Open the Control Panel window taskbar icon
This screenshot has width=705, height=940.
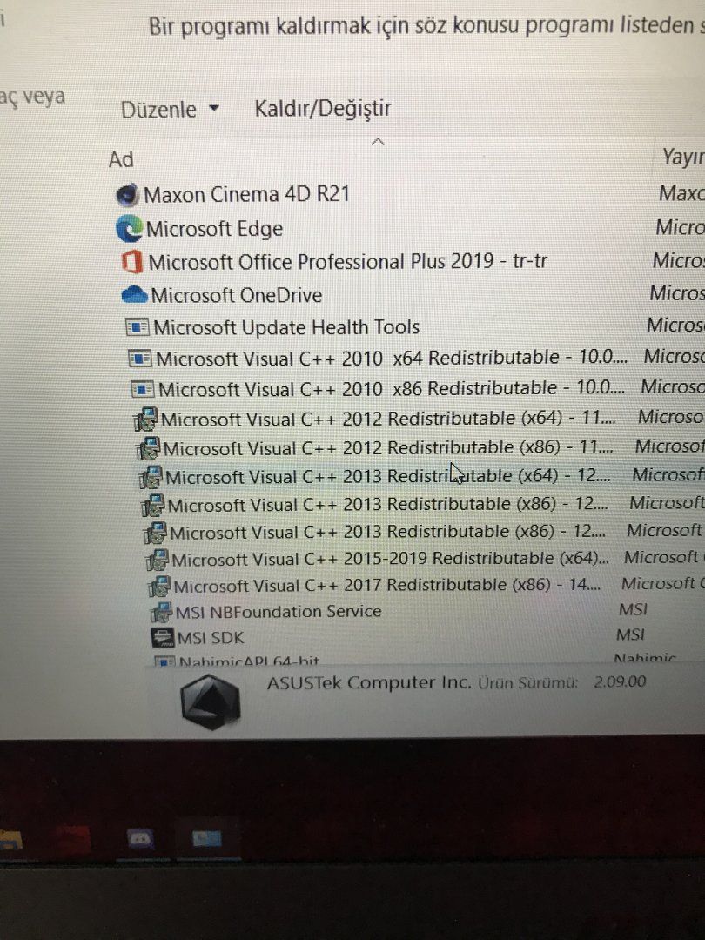pyautogui.click(x=207, y=838)
